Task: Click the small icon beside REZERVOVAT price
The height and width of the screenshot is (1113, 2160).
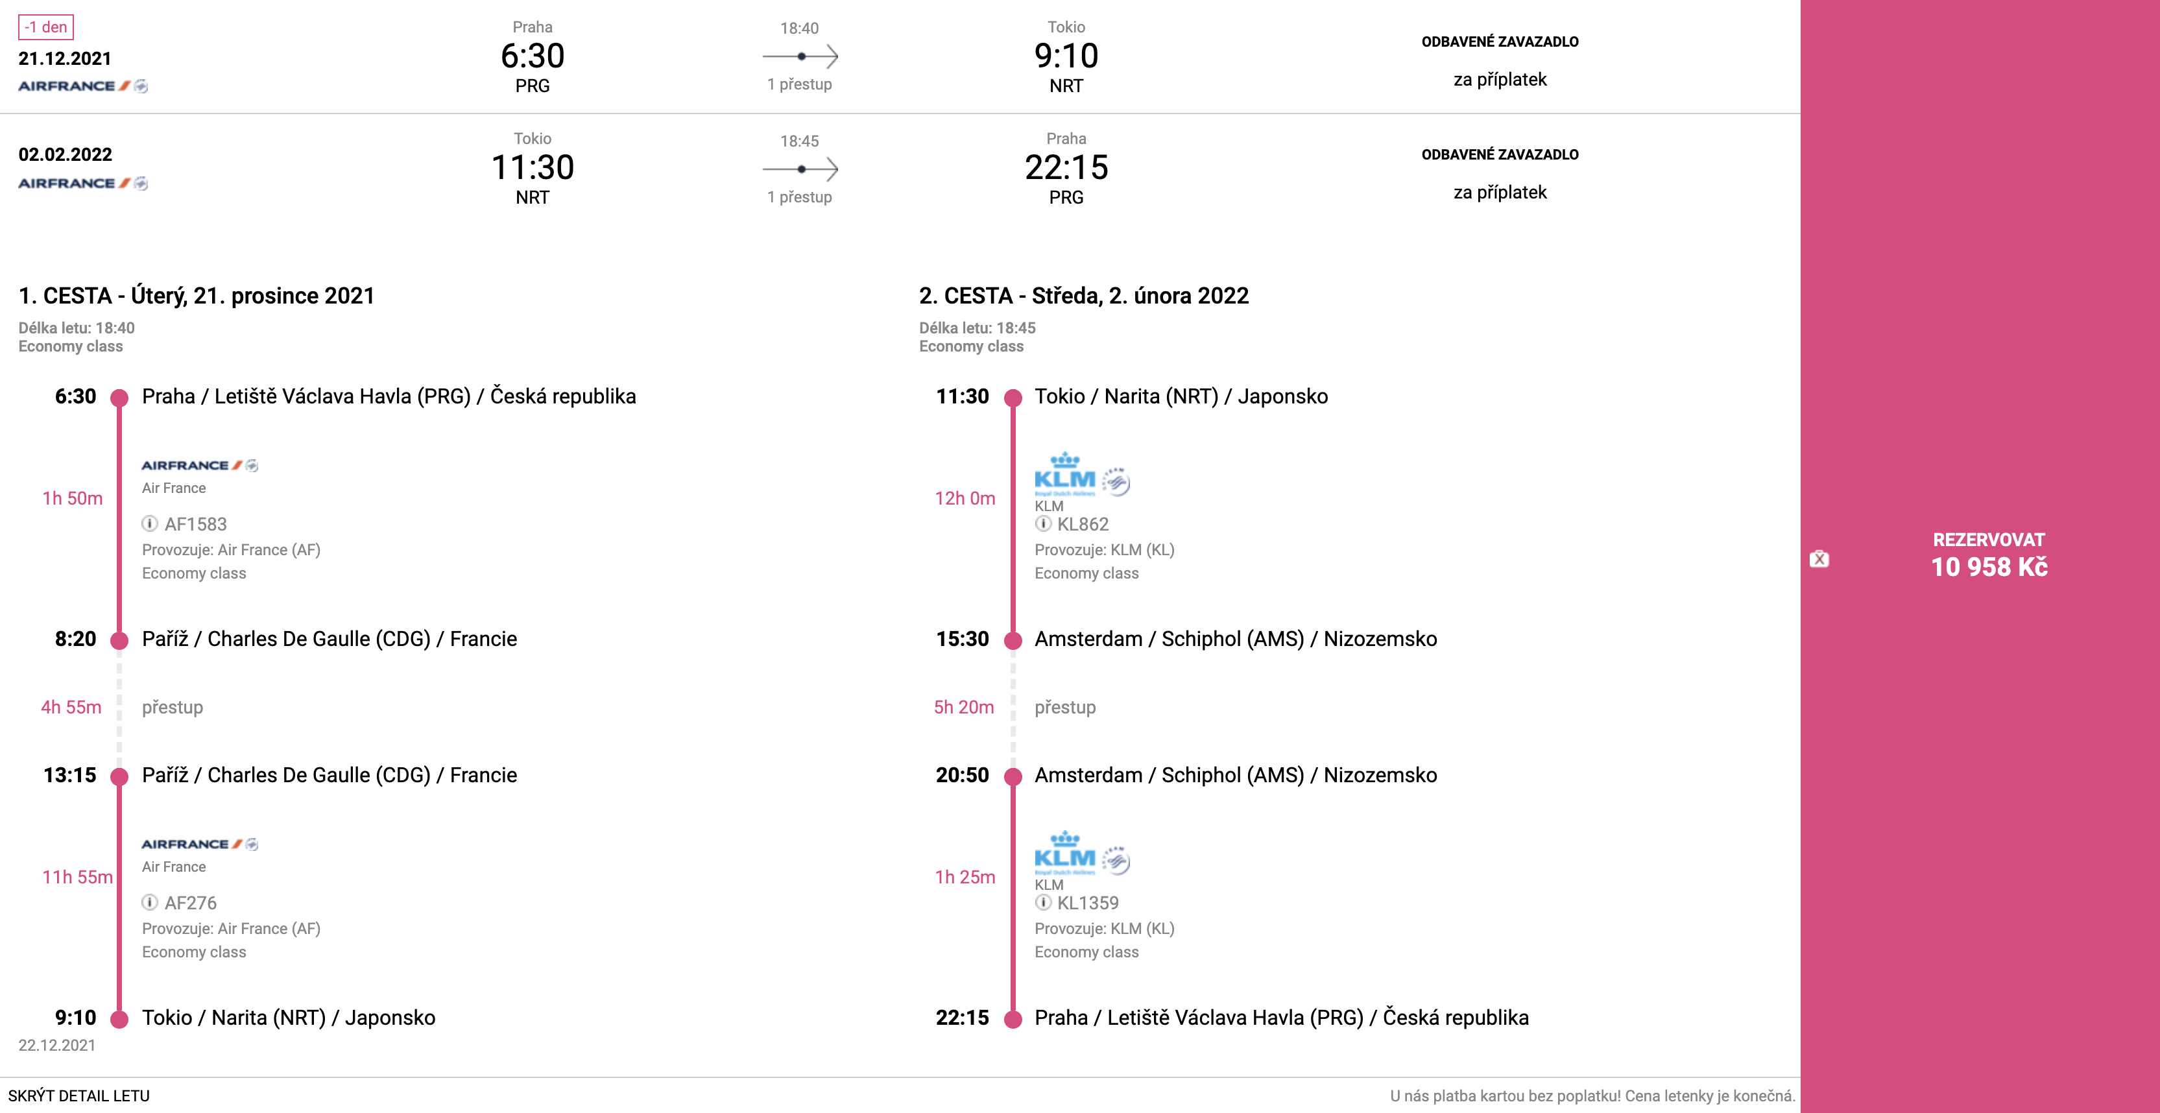Action: (x=1819, y=558)
